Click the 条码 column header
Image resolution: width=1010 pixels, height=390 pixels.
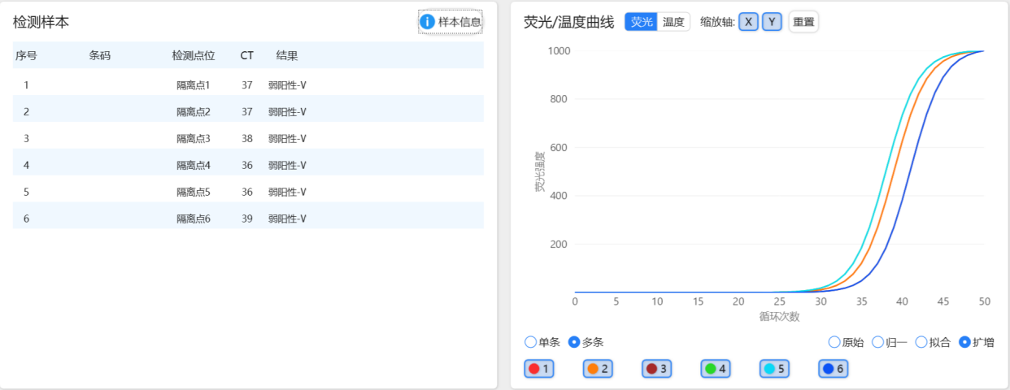pyautogui.click(x=99, y=56)
